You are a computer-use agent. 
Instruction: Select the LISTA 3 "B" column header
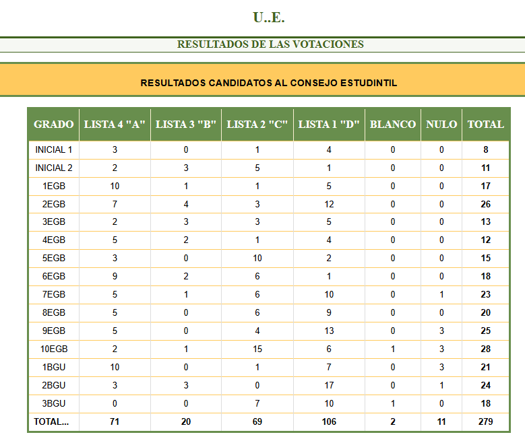tap(186, 125)
